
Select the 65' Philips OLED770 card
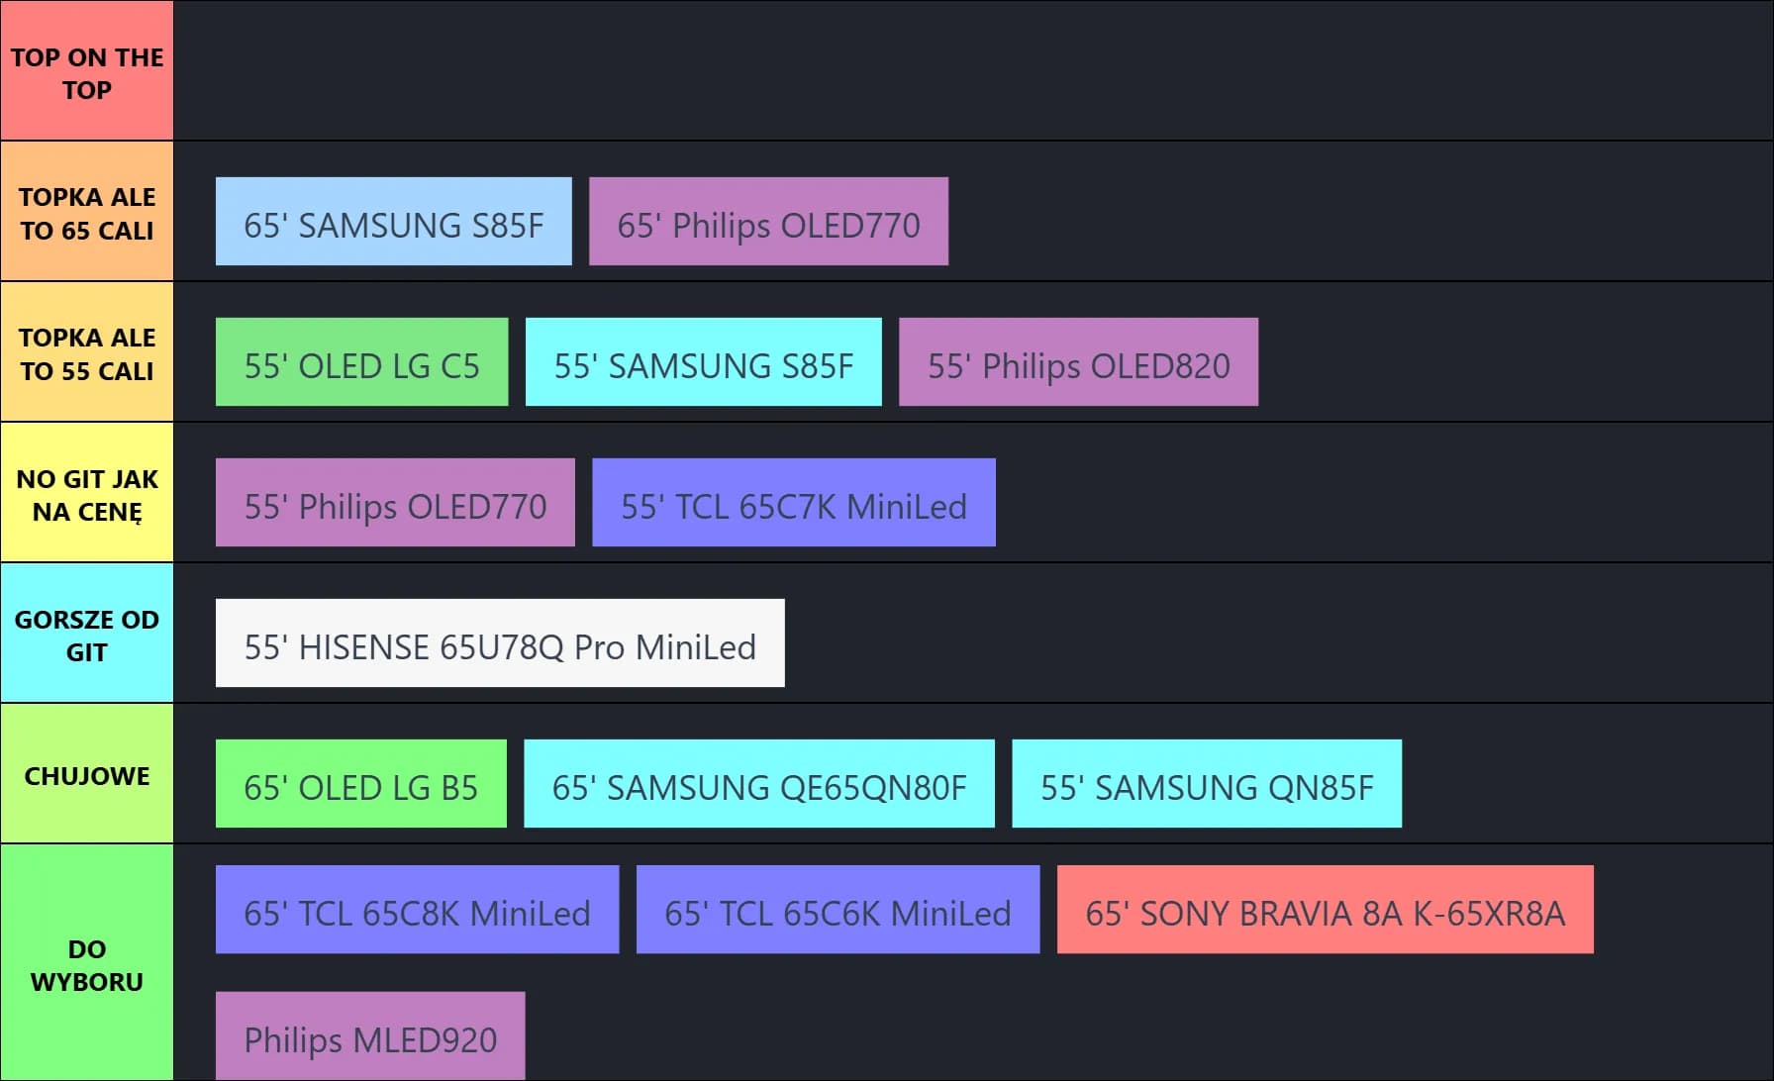pos(768,222)
